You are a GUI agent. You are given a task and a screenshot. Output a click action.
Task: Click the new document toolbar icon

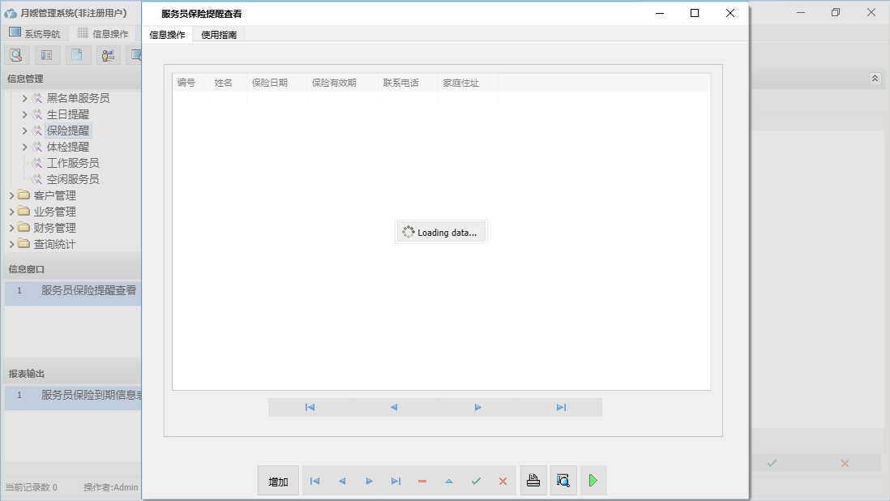pos(77,54)
